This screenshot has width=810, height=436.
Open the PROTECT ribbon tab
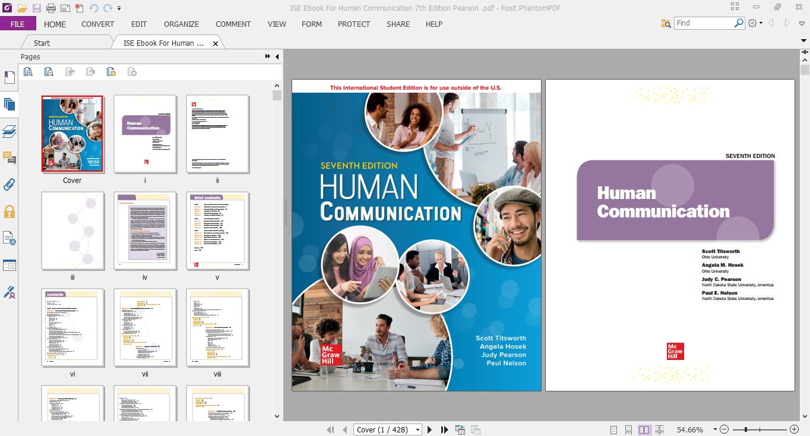(354, 24)
